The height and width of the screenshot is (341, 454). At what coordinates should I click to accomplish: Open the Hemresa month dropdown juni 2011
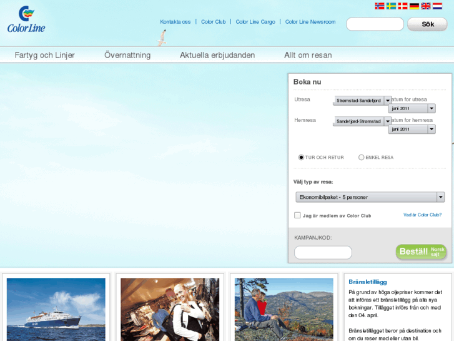[x=412, y=129]
